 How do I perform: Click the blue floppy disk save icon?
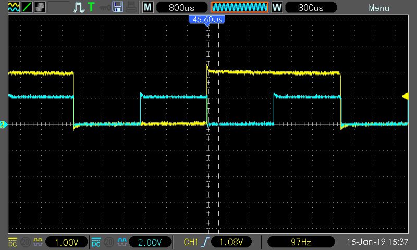coord(118,8)
